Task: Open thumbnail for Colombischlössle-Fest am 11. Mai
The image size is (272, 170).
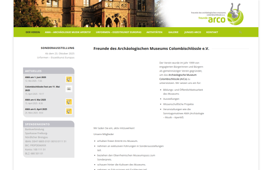Action: tap(69, 89)
